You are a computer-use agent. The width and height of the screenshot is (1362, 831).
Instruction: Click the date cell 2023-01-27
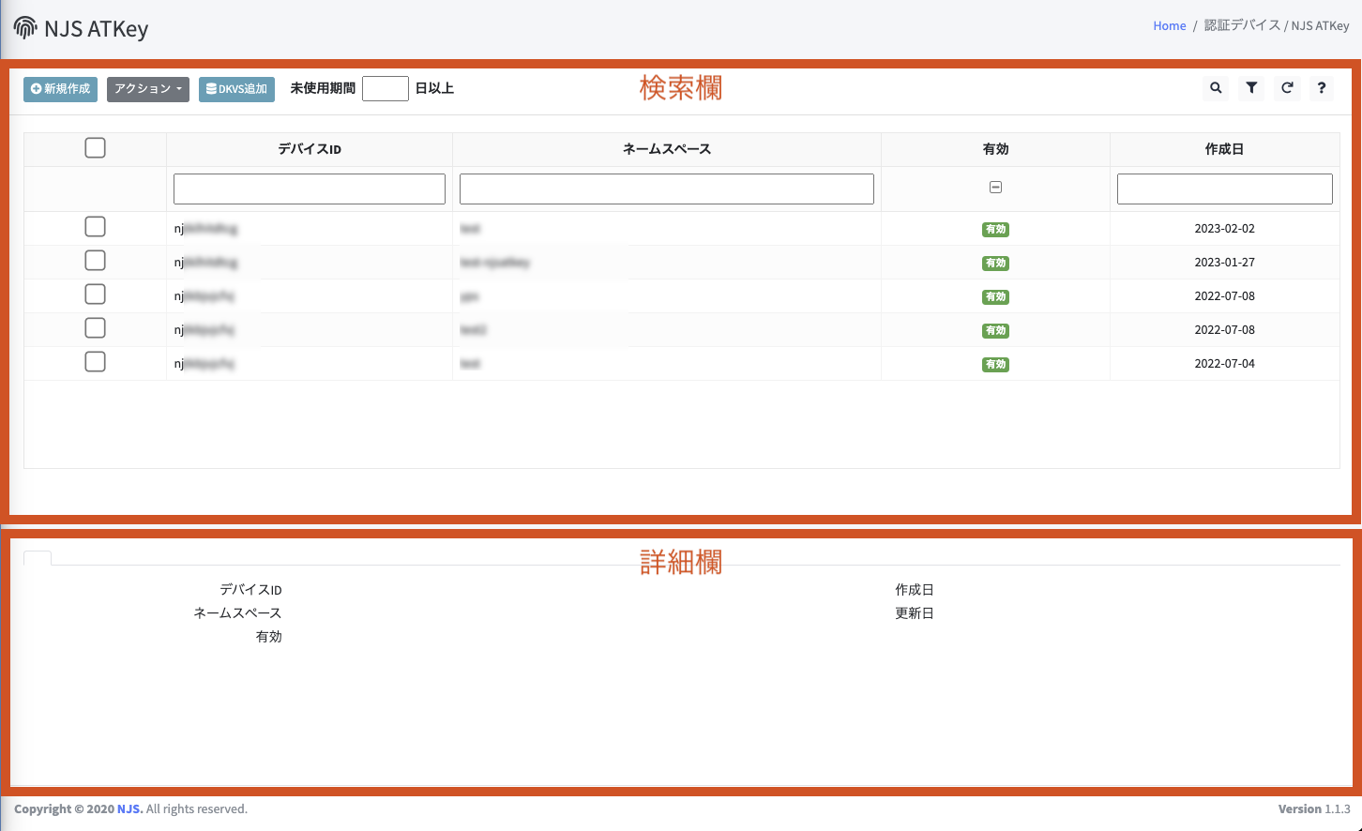pos(1224,263)
